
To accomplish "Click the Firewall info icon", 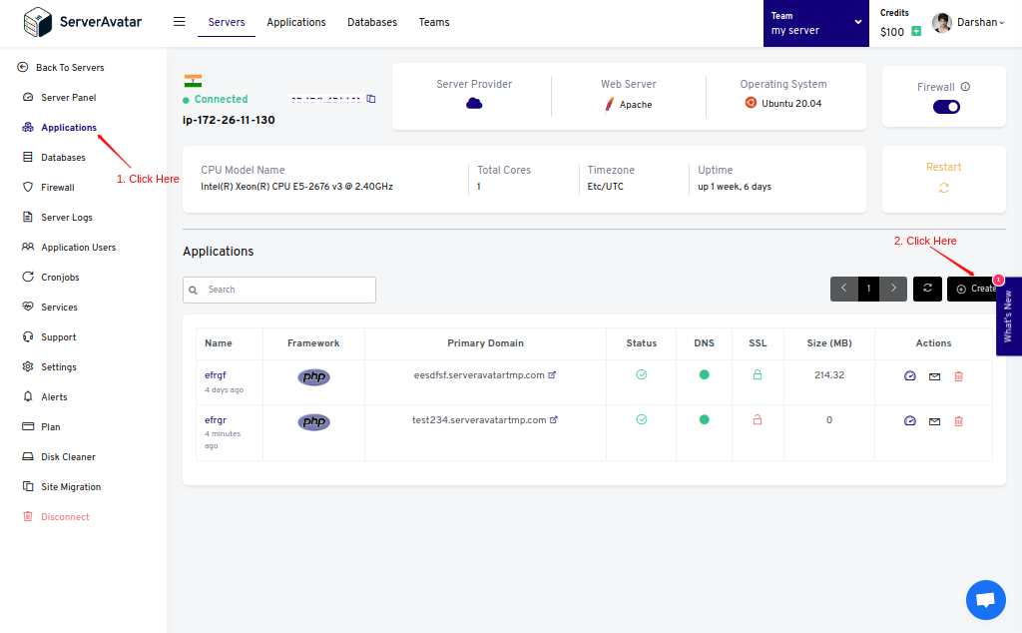I will coord(965,87).
